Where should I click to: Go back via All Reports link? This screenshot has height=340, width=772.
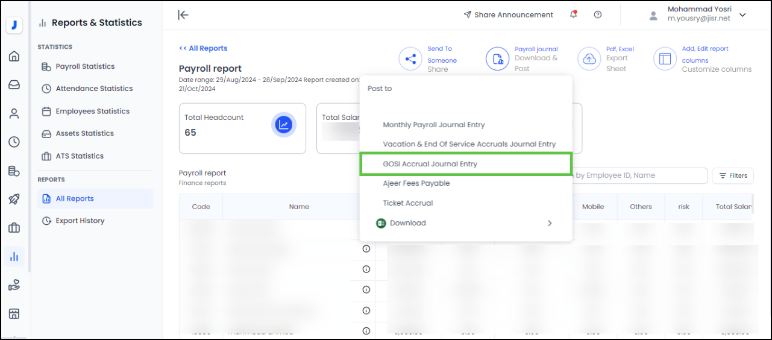coord(203,48)
